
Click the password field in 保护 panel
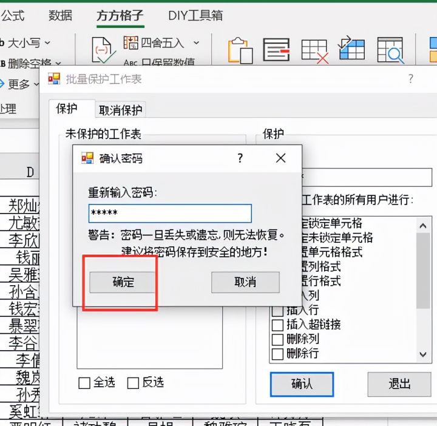pyautogui.click(x=367, y=177)
